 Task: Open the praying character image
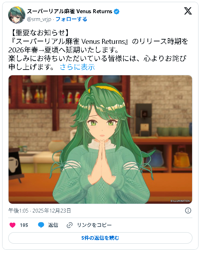pyautogui.click(x=100, y=139)
